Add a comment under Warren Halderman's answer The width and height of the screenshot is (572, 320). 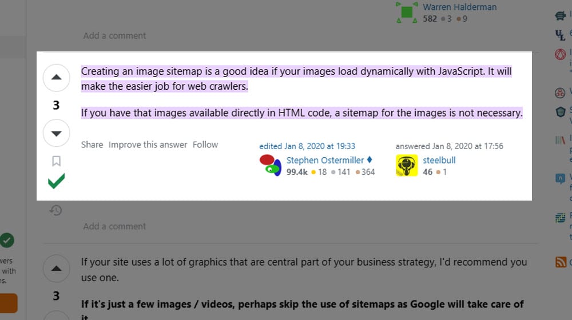coord(114,36)
